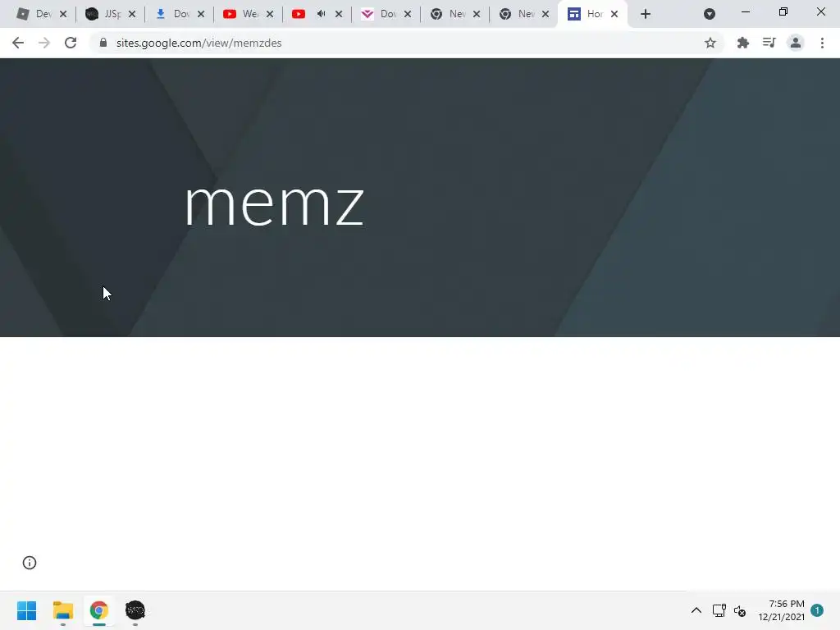Bookmark this page with the star icon
Screen dimensions: 840x630
pyautogui.click(x=710, y=43)
